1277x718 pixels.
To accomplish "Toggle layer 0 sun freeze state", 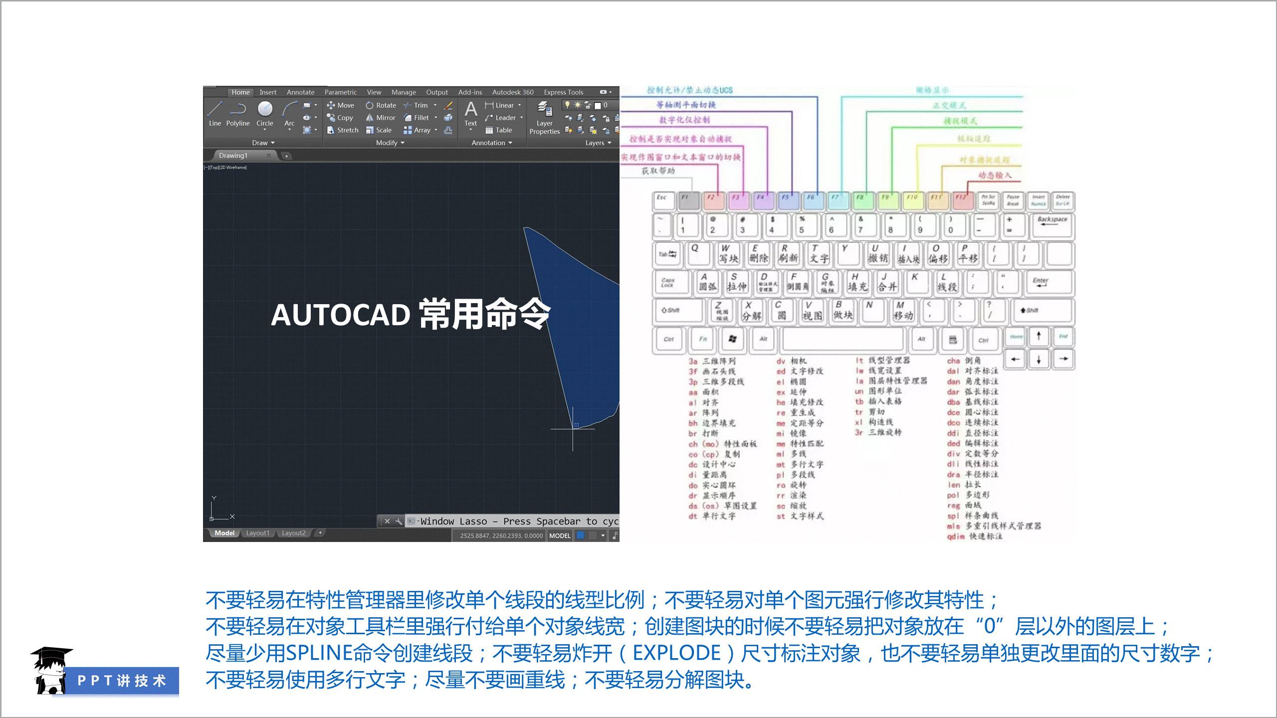I will pyautogui.click(x=577, y=105).
